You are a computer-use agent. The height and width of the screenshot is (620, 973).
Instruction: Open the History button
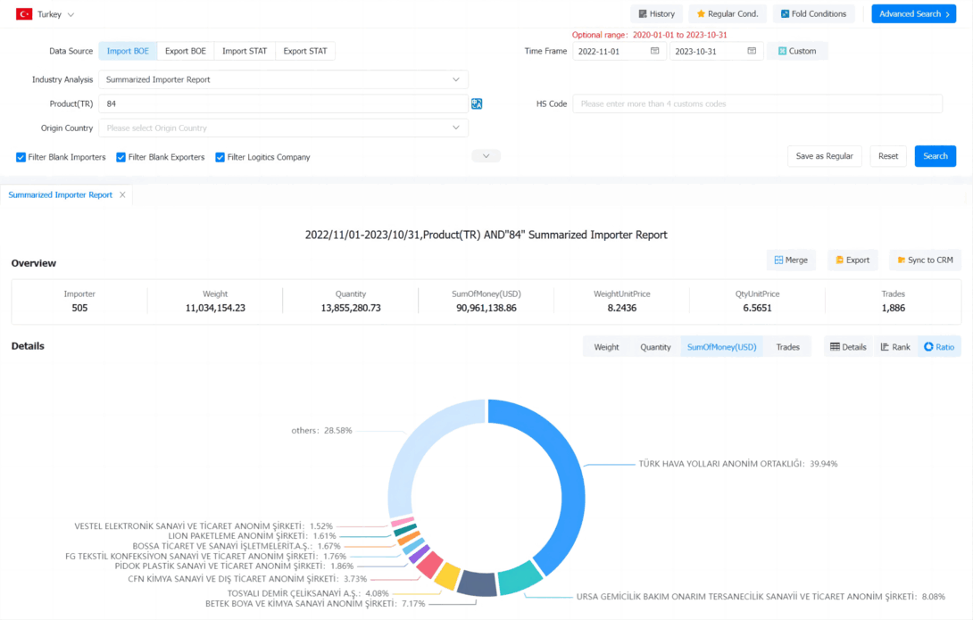656,13
